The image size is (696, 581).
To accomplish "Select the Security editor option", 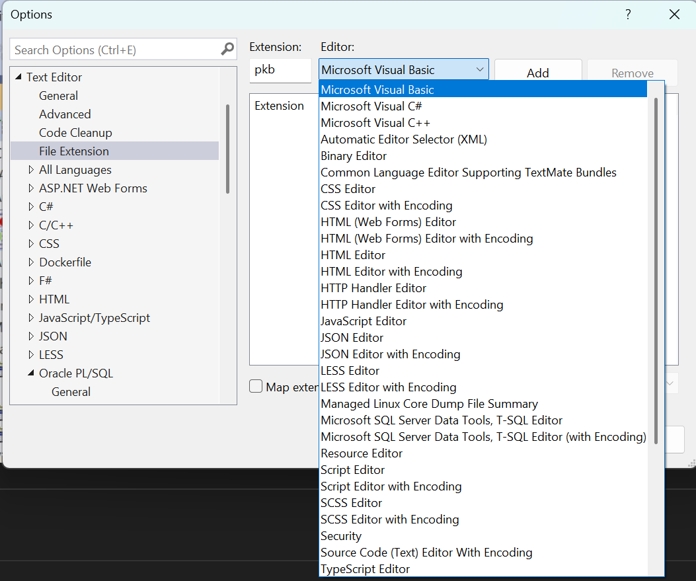I will (483, 536).
